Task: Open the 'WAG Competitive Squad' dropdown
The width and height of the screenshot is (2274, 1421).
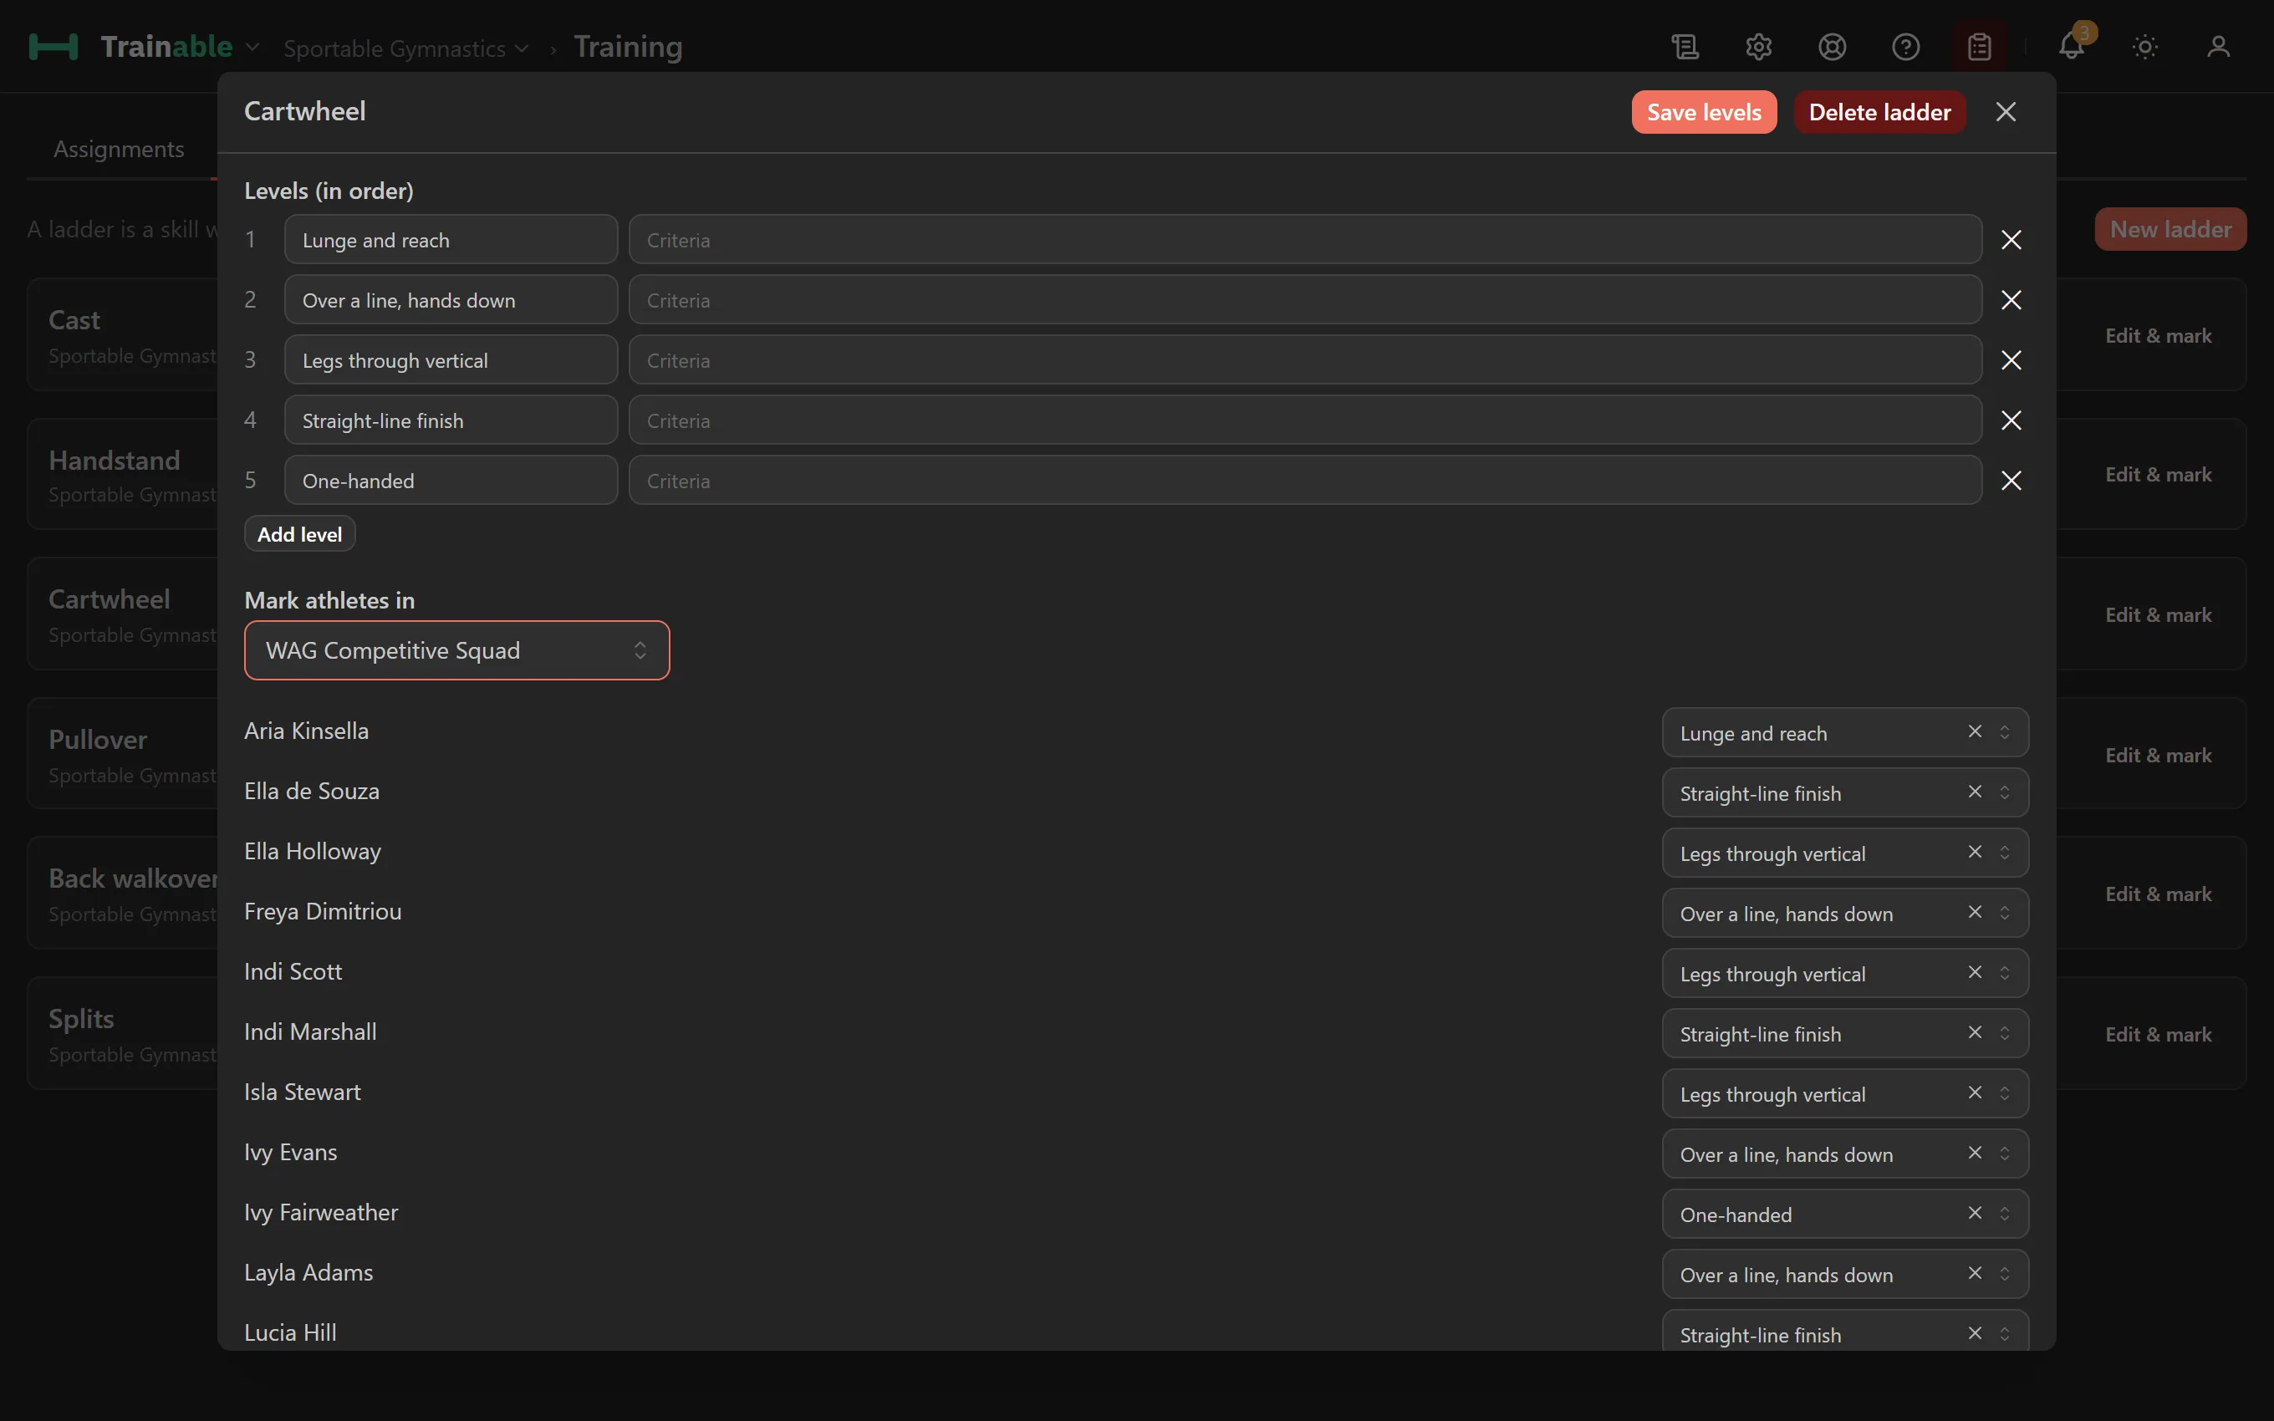Action: coord(456,650)
